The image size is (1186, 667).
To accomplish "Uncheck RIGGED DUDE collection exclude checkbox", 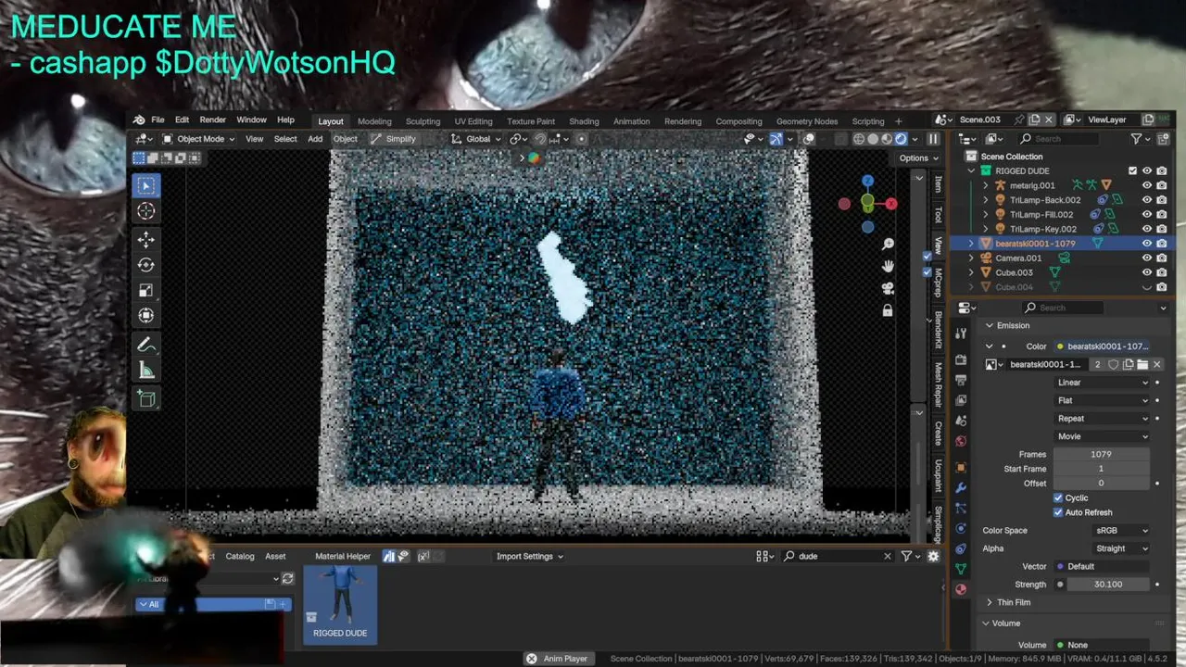I will (1132, 171).
